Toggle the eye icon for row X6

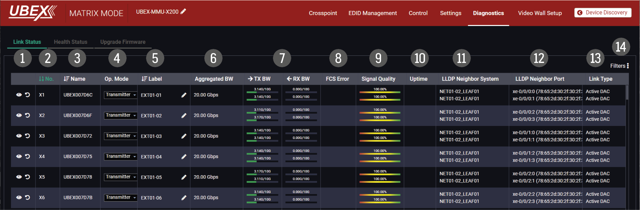click(x=19, y=197)
